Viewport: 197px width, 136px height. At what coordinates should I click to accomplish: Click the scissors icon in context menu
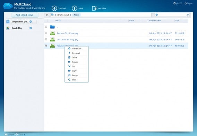[69, 66]
